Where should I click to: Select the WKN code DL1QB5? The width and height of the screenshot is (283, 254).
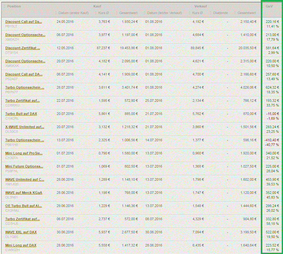click(12, 237)
